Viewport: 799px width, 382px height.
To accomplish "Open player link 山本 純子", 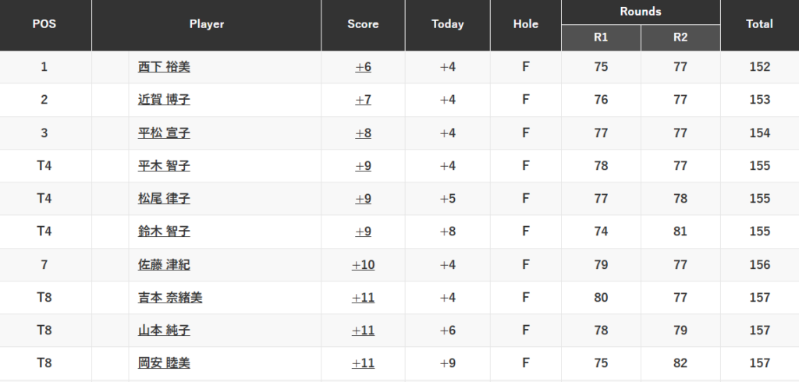I will click(x=164, y=331).
